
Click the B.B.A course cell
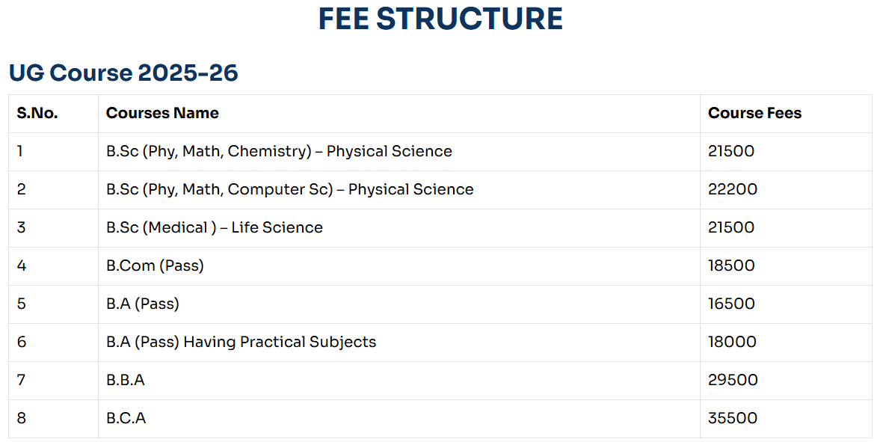pos(126,381)
